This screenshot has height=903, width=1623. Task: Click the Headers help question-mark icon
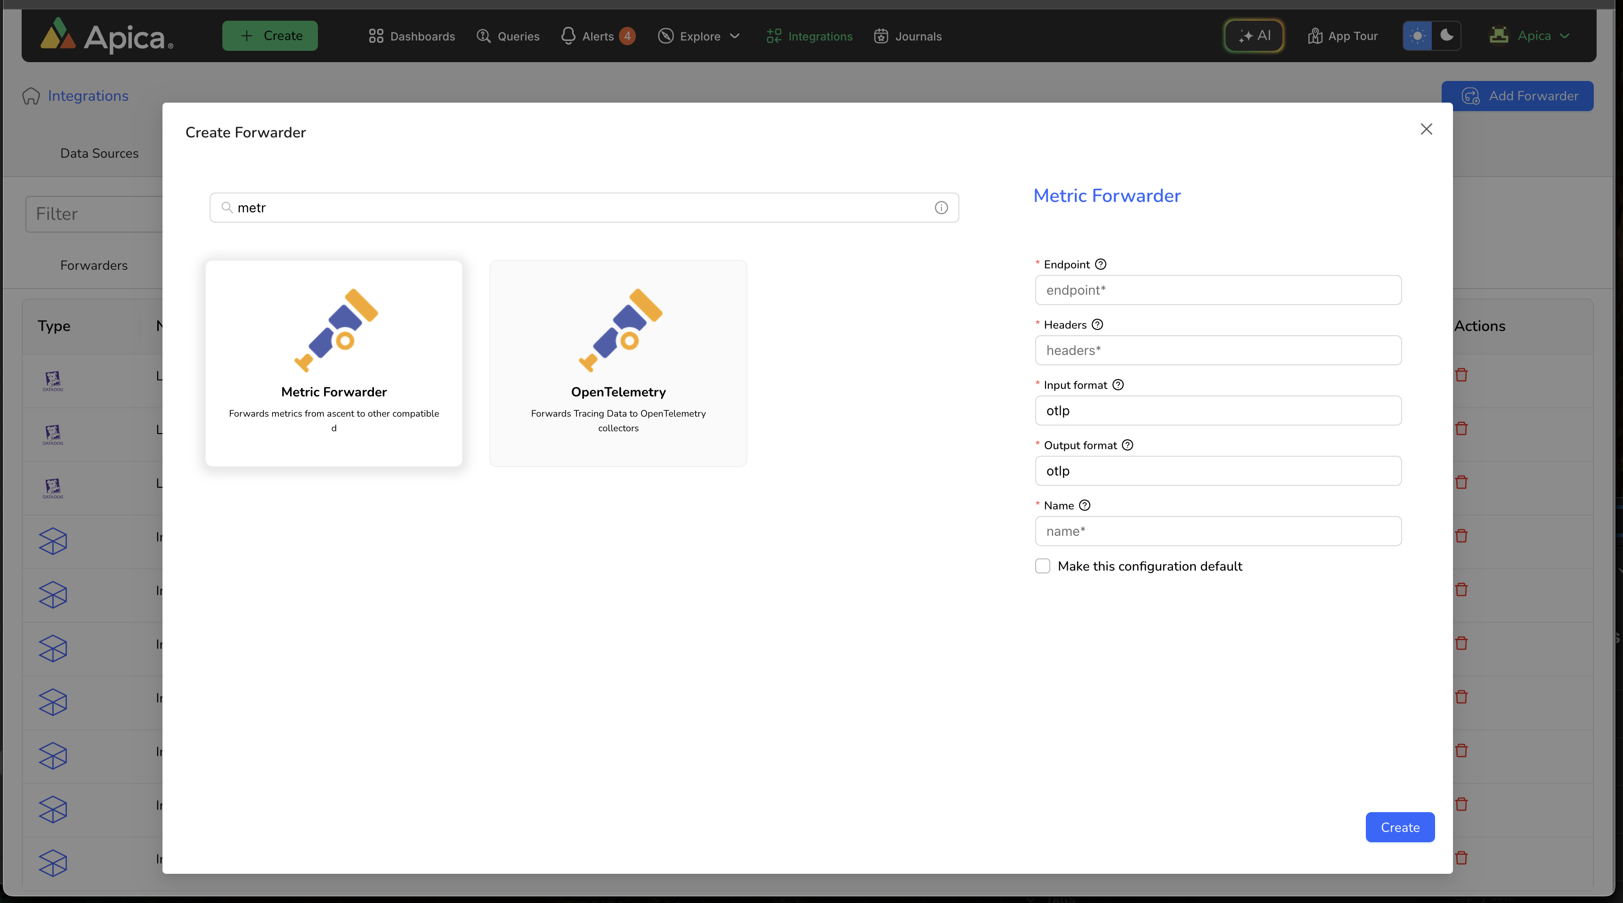click(x=1097, y=325)
